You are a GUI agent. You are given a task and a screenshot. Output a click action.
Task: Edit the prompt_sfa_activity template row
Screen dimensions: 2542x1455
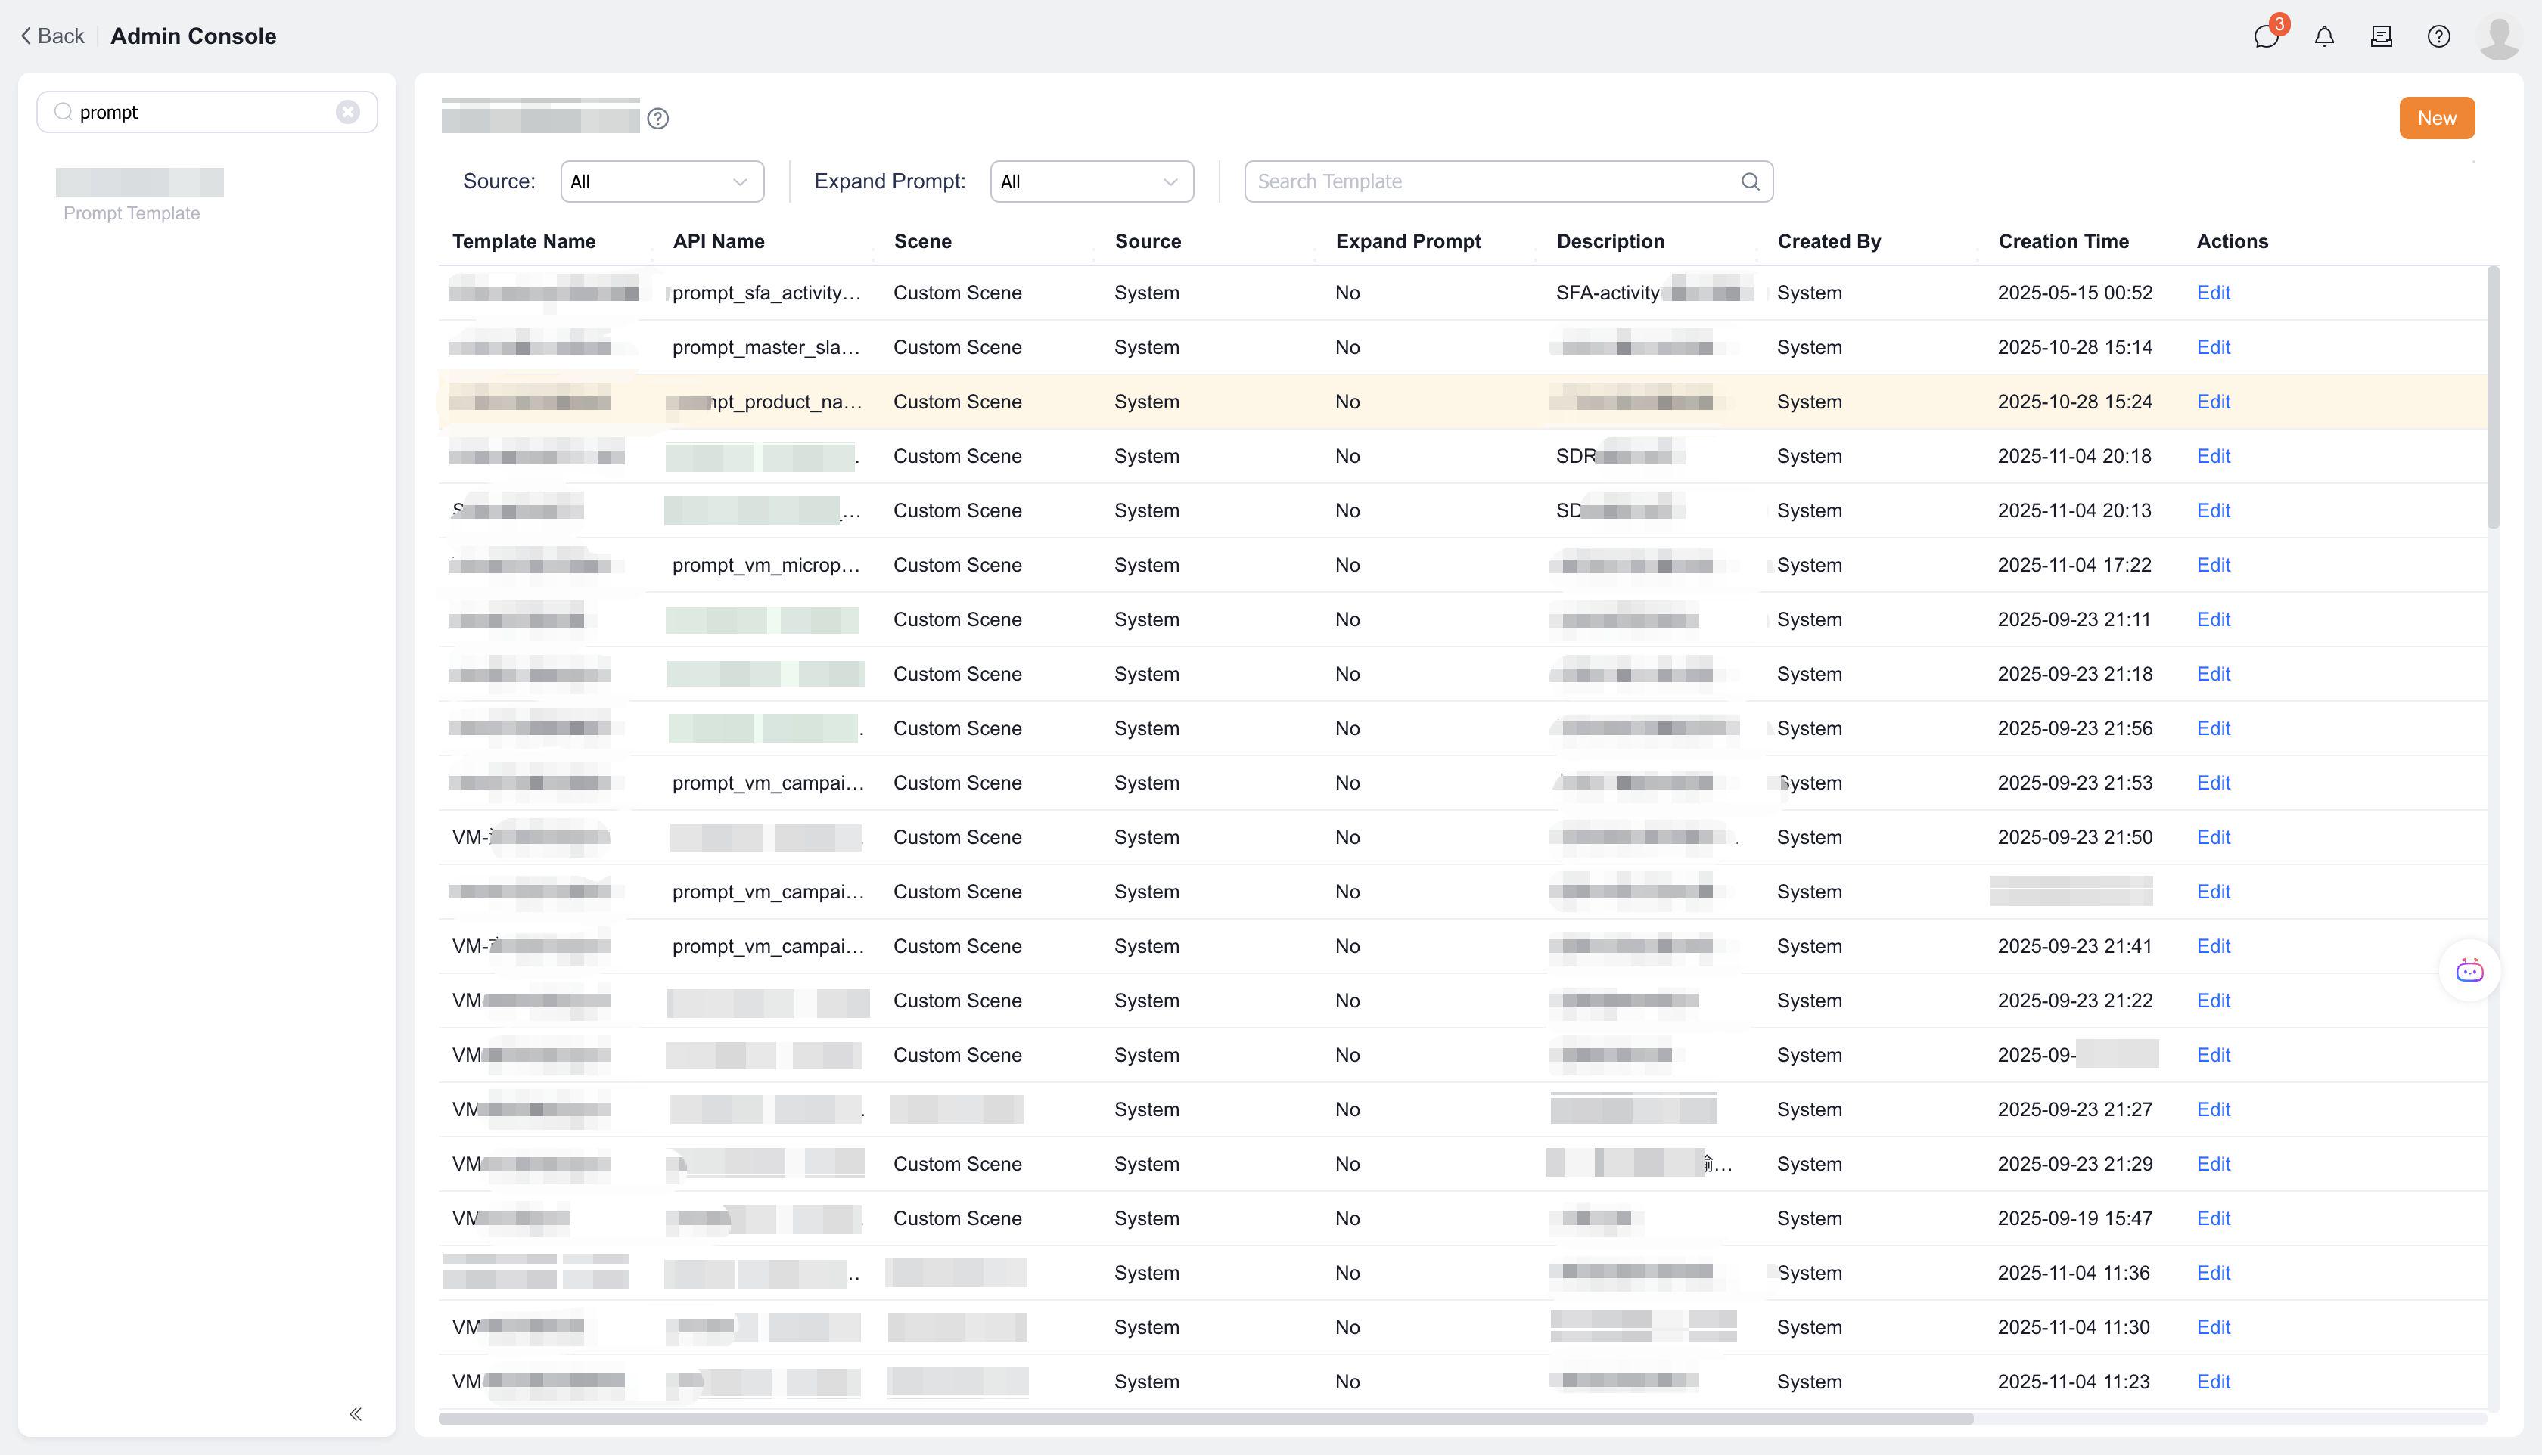tap(2213, 293)
